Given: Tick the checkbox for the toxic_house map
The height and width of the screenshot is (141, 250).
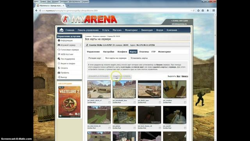Looking at the screenshot, I should pyautogui.click(x=160, y=128).
